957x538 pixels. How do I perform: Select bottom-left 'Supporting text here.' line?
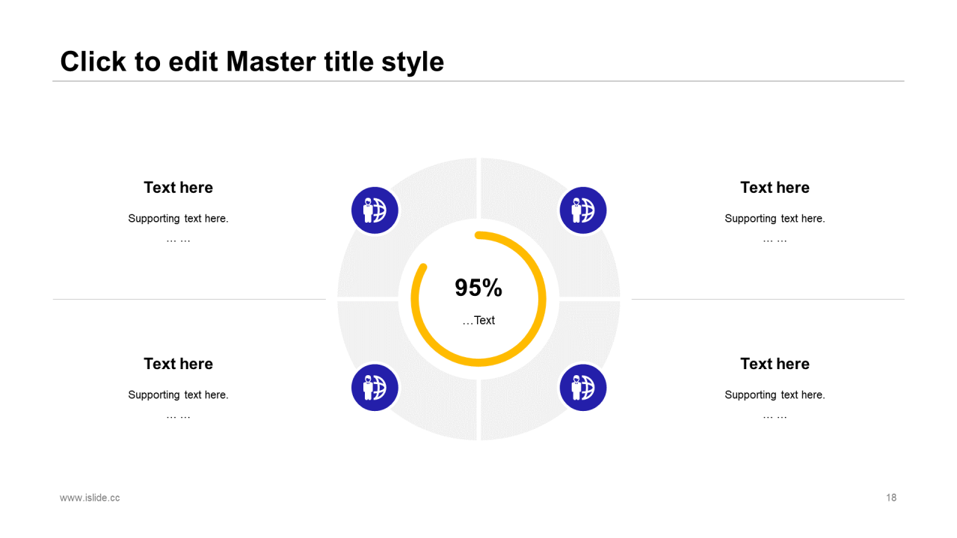coord(178,395)
